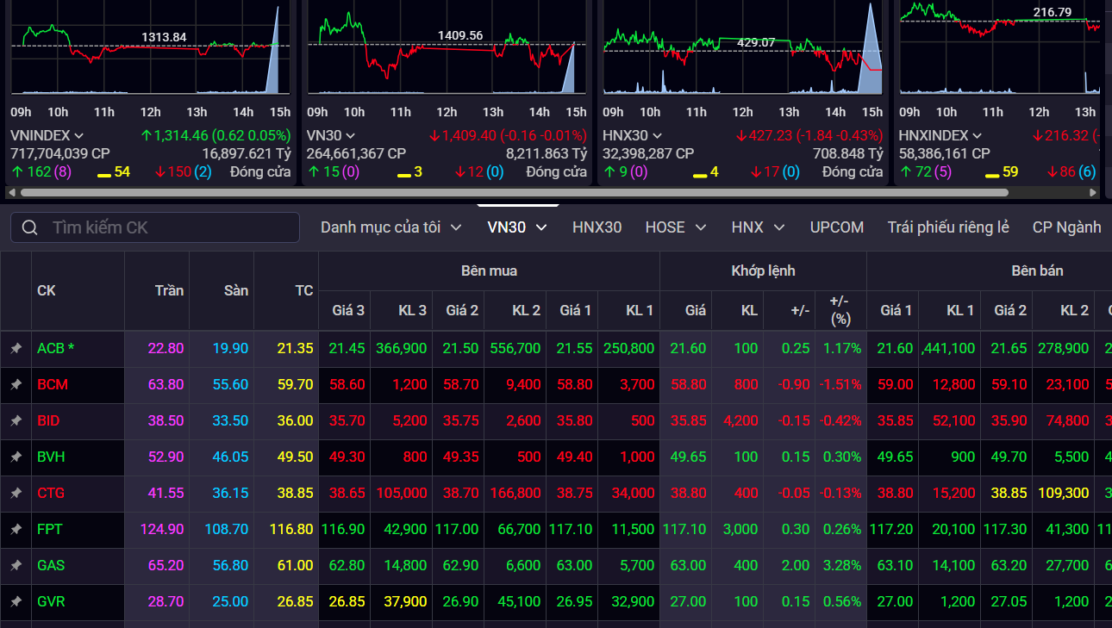1112x628 pixels.
Task: Click ACB bid volume 366,900
Action: pos(400,349)
